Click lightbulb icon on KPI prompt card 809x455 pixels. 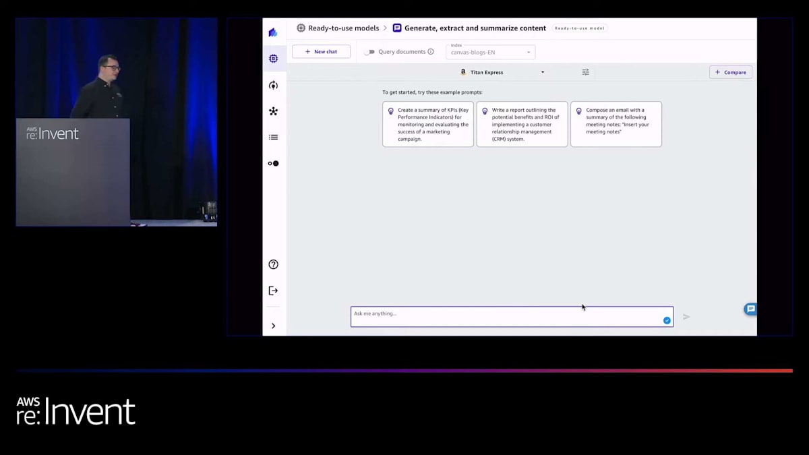[390, 111]
